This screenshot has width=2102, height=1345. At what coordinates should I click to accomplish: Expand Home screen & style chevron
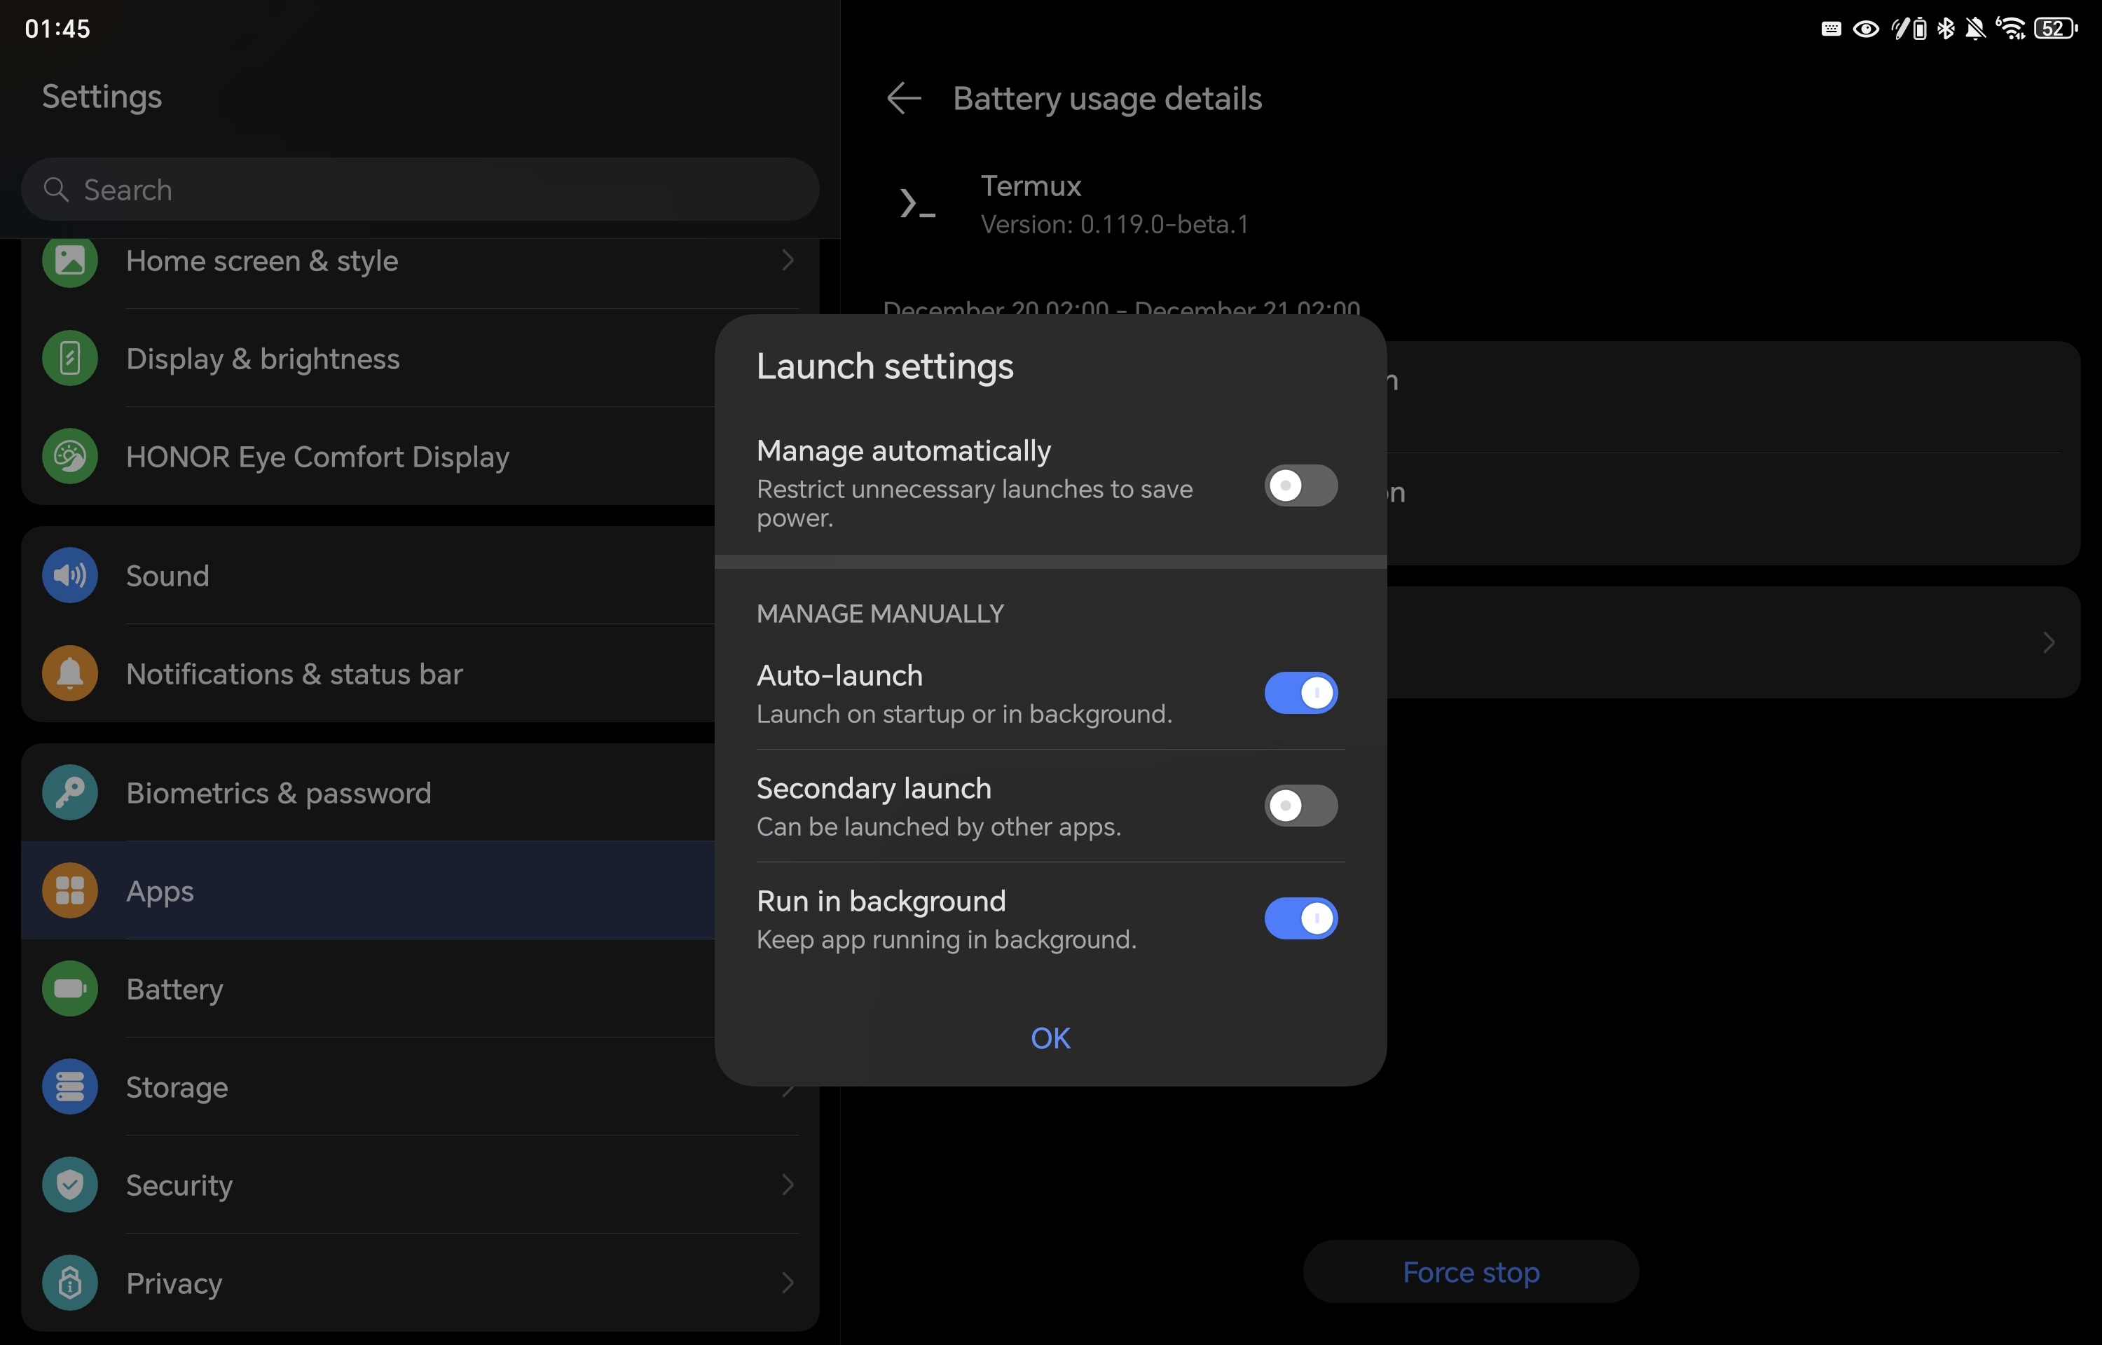(788, 261)
